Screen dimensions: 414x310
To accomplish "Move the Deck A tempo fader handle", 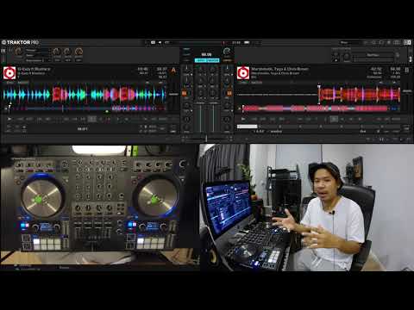I will point(173,94).
